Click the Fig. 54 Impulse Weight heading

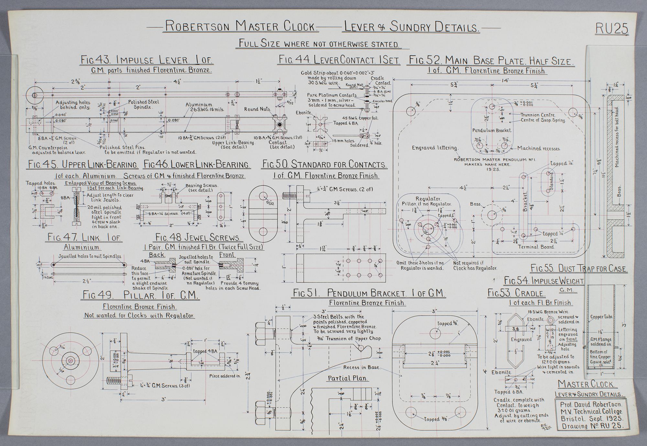click(544, 281)
